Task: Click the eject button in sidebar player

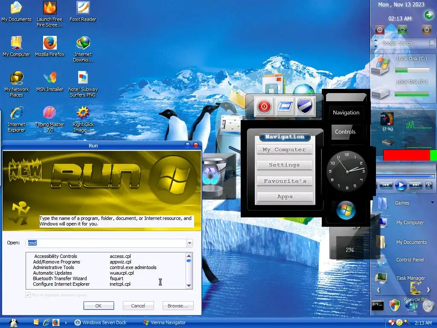Action: click(x=428, y=185)
